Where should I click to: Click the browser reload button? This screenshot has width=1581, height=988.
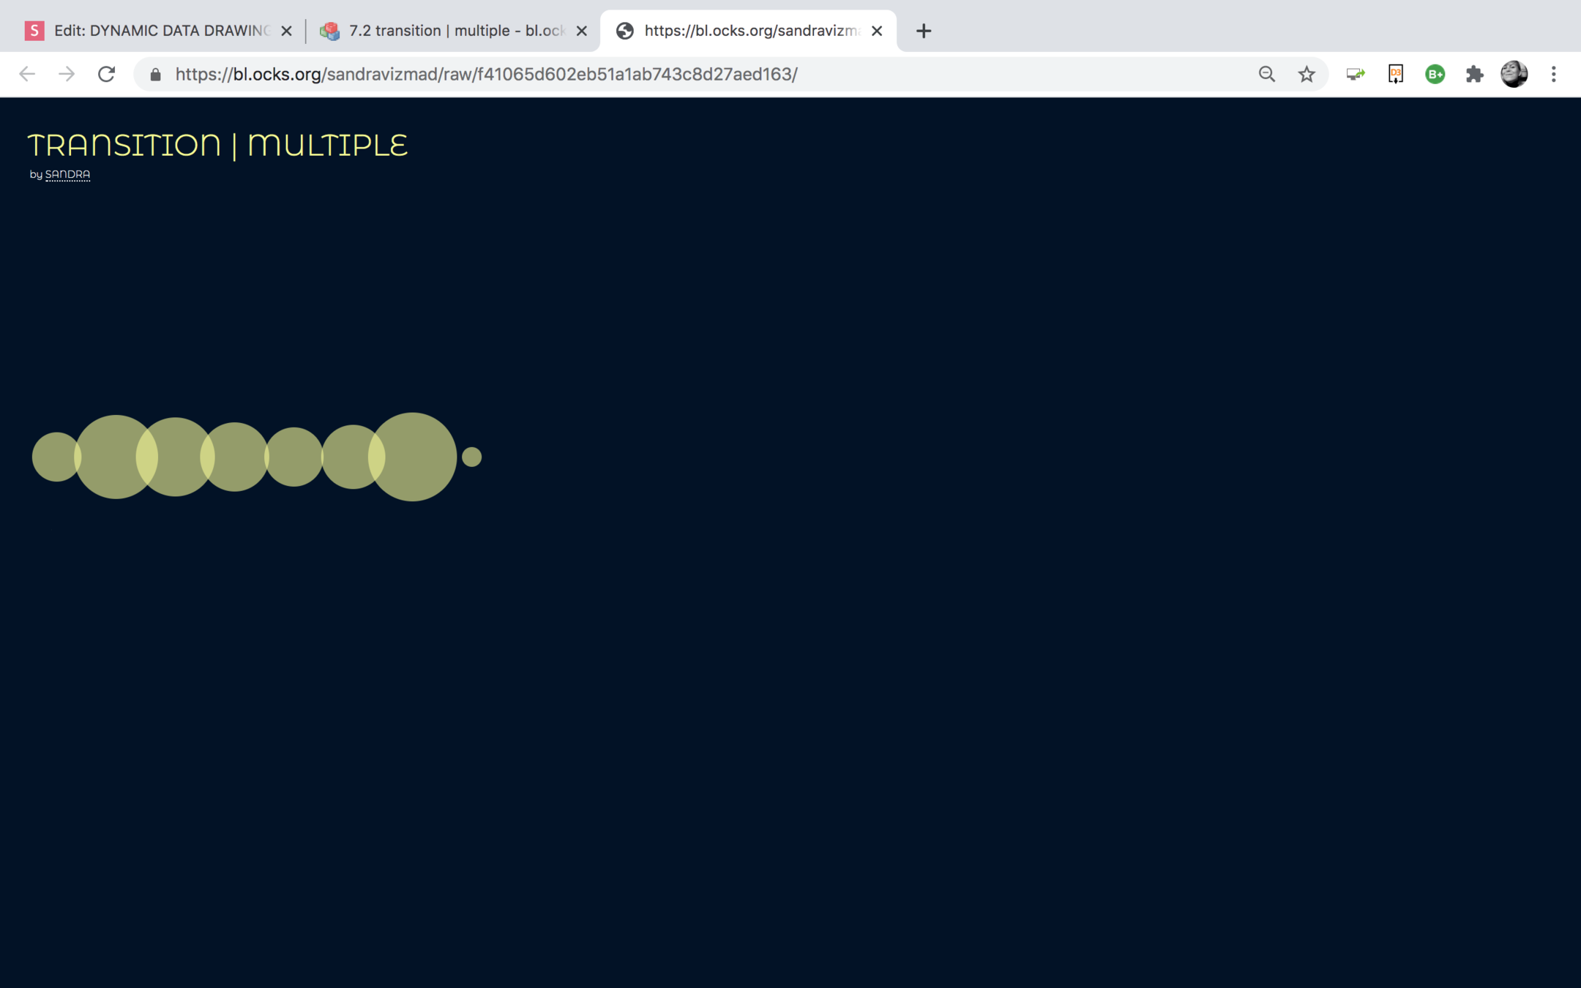click(107, 74)
